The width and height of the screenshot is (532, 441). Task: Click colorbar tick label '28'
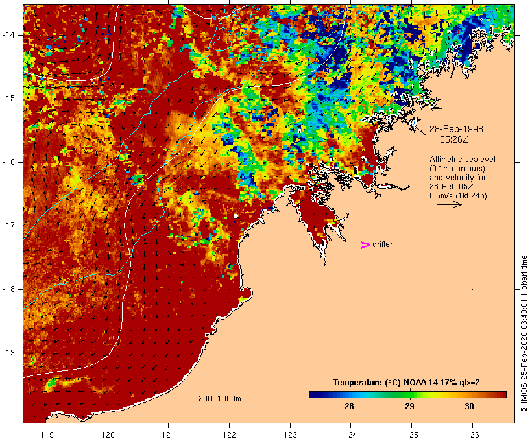coord(349,407)
